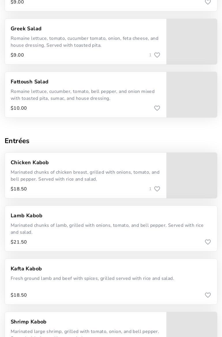Tap the Chicken Kabob heart icon
Image resolution: width=222 pixels, height=337 pixels.
pos(157,189)
